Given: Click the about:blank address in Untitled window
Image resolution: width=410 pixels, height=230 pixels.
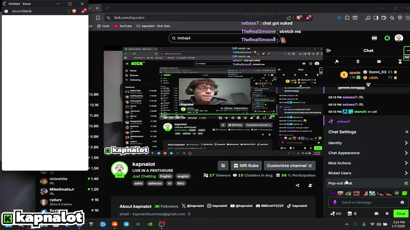Looking at the screenshot, I should click(x=22, y=11).
